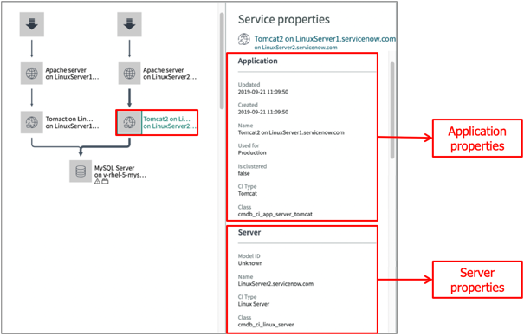
Task: Select the Tomcat2 on LinuxServer2 node icon
Action: [x=129, y=123]
